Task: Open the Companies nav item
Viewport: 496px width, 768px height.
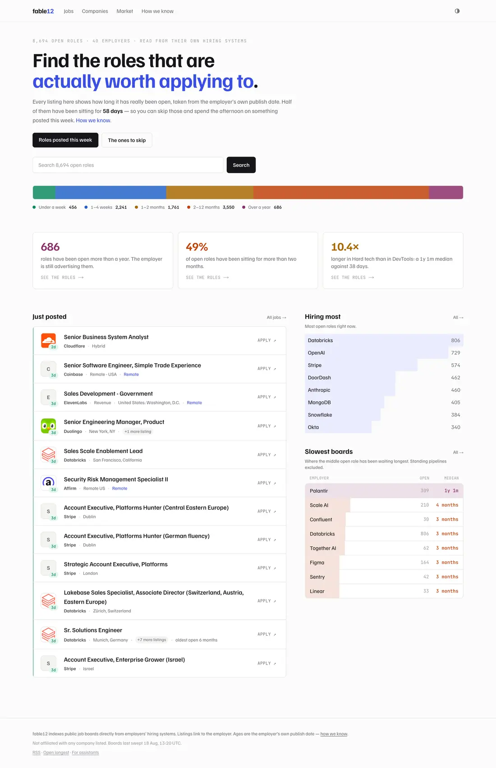Action: 95,11
